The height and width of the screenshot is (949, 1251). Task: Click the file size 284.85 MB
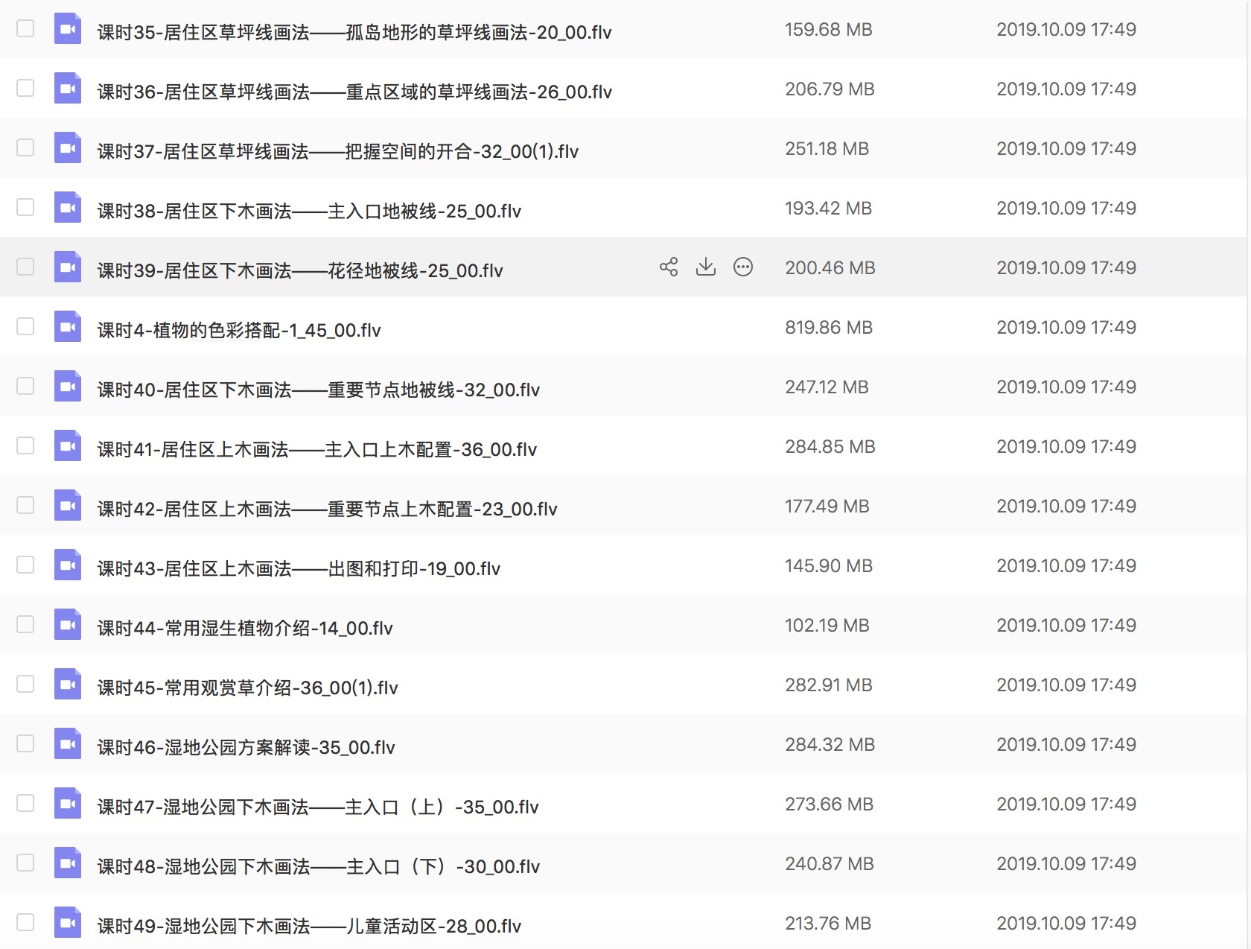pyautogui.click(x=830, y=446)
